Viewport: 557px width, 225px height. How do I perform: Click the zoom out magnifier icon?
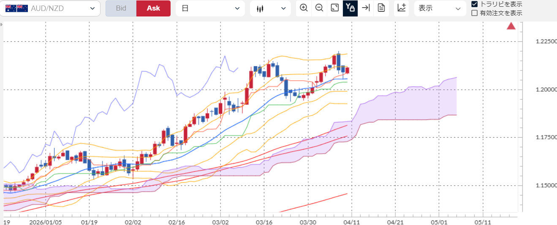pos(319,8)
